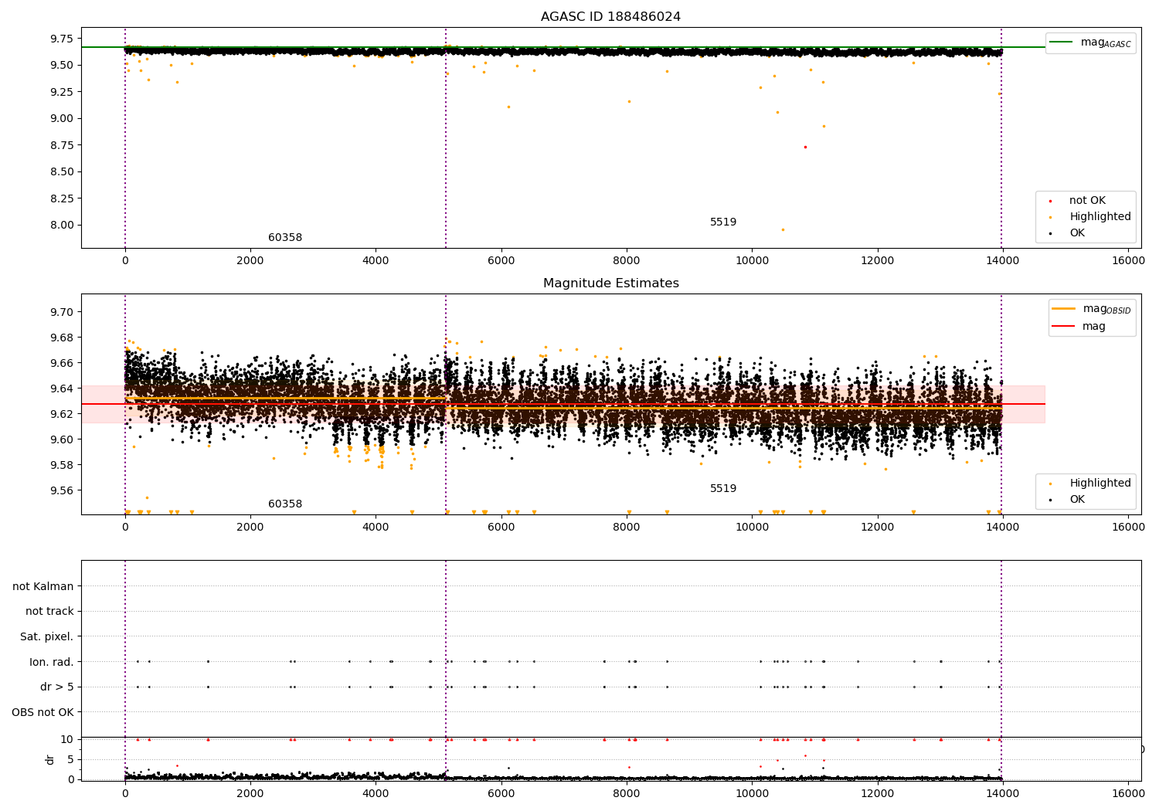Click the 10 tick on the dr axis
Image resolution: width=1159 pixels, height=811 pixels.
click(67, 739)
